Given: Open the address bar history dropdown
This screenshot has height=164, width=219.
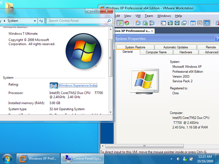Looking at the screenshot, I should (35, 21).
